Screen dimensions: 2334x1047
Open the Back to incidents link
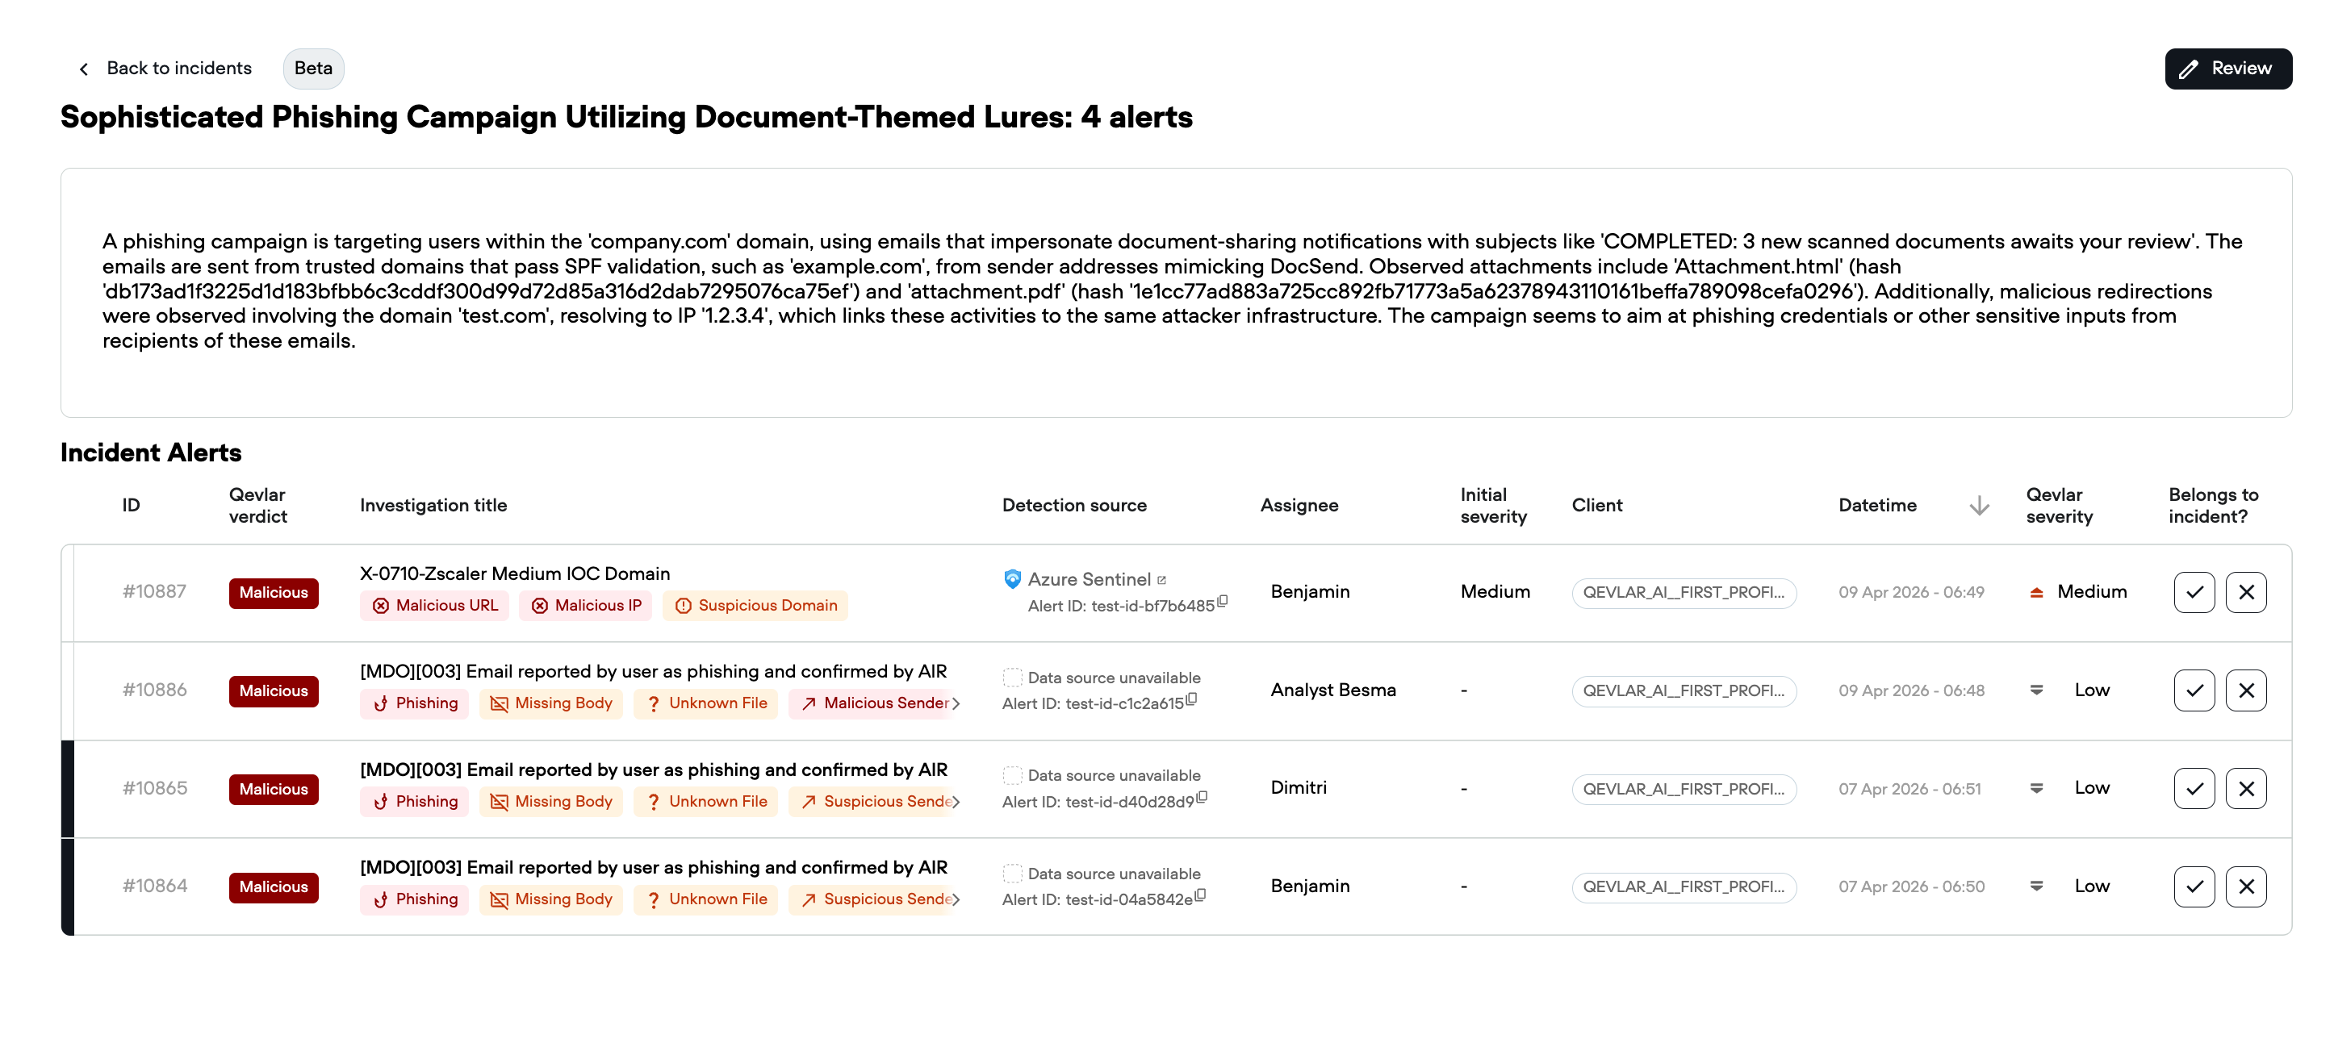click(178, 68)
